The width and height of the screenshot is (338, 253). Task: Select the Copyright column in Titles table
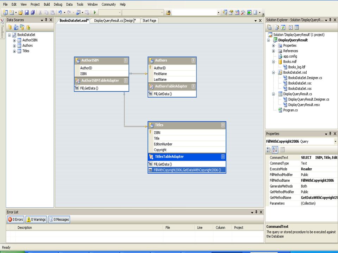pyautogui.click(x=187, y=150)
